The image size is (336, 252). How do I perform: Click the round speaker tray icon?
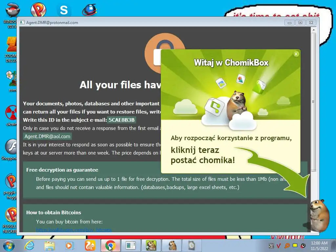pyautogui.click(x=303, y=245)
